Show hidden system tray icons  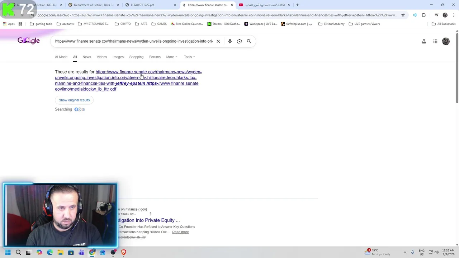[x=405, y=252]
